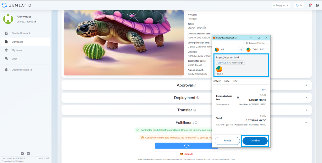322x163 pixels.
Task: Click the blue loading release button
Action: point(186,146)
